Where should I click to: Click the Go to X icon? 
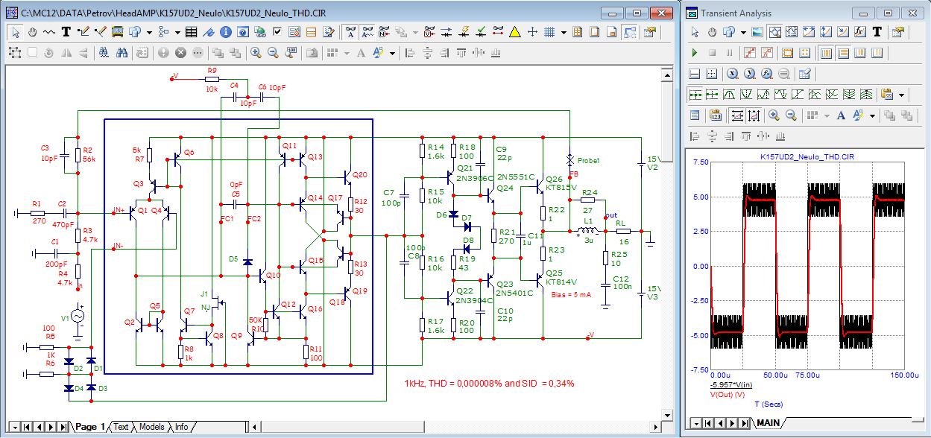click(733, 74)
